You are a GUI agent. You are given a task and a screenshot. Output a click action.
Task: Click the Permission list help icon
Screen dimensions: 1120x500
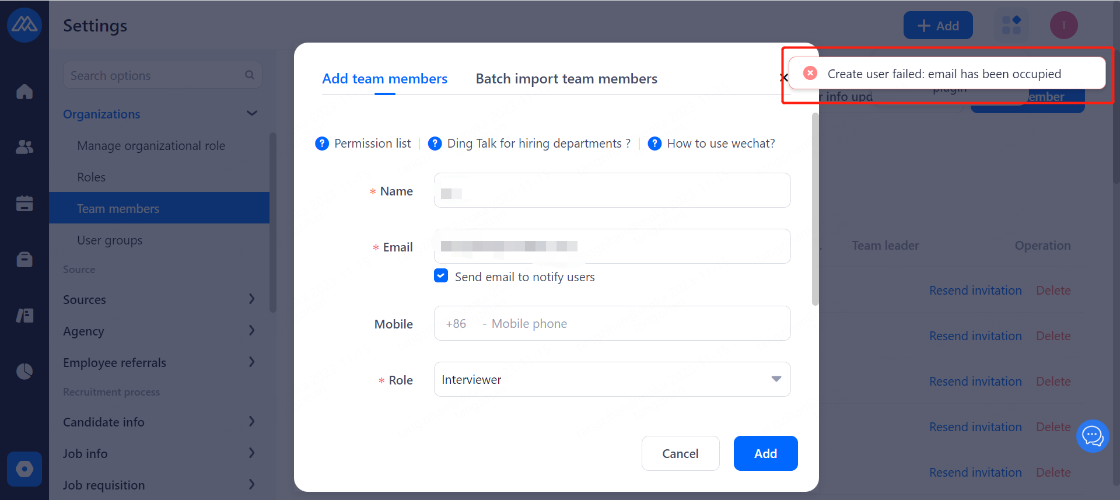point(322,144)
